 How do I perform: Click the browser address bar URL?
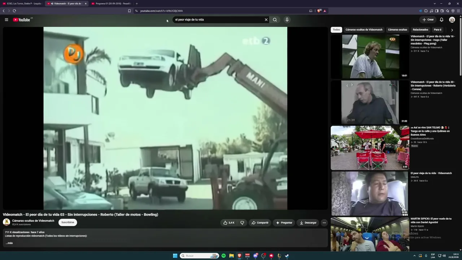coord(161,11)
